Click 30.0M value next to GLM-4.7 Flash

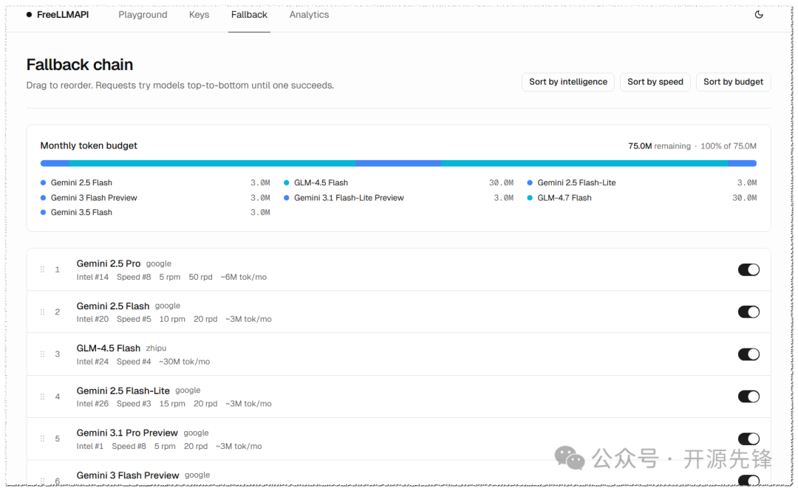[x=744, y=198]
